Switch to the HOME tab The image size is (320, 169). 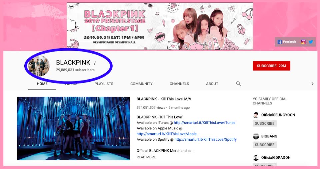click(42, 84)
